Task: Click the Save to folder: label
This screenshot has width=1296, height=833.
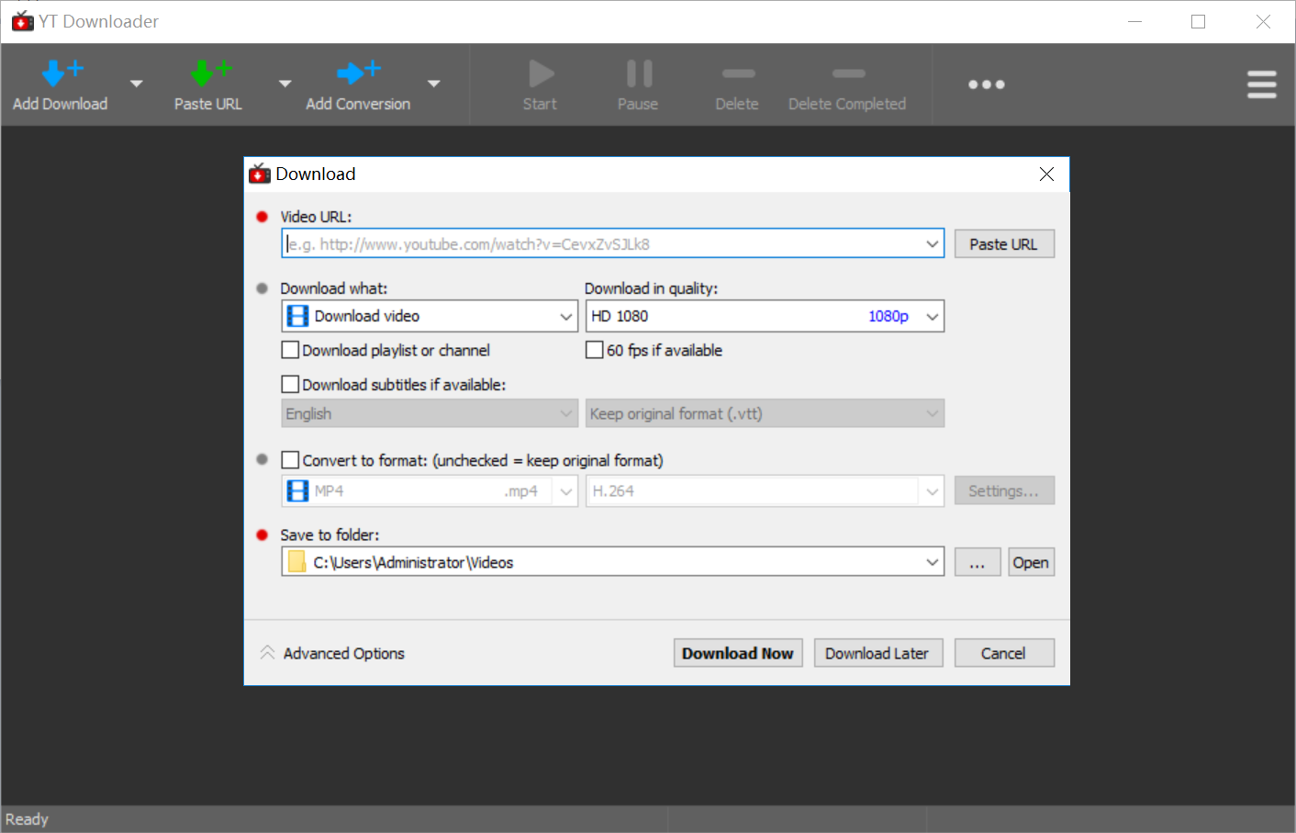Action: point(330,535)
